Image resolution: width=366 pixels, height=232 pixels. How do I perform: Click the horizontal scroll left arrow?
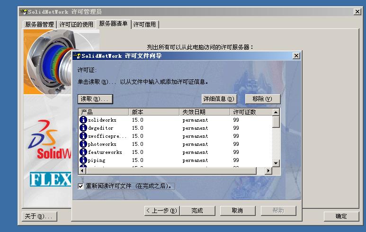click(82, 171)
